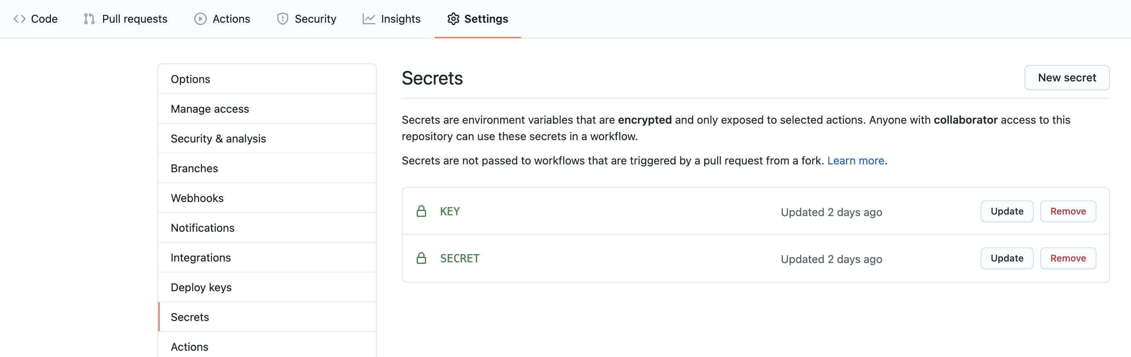The height and width of the screenshot is (357, 1131).
Task: Open Security & analysis settings
Action: point(218,139)
